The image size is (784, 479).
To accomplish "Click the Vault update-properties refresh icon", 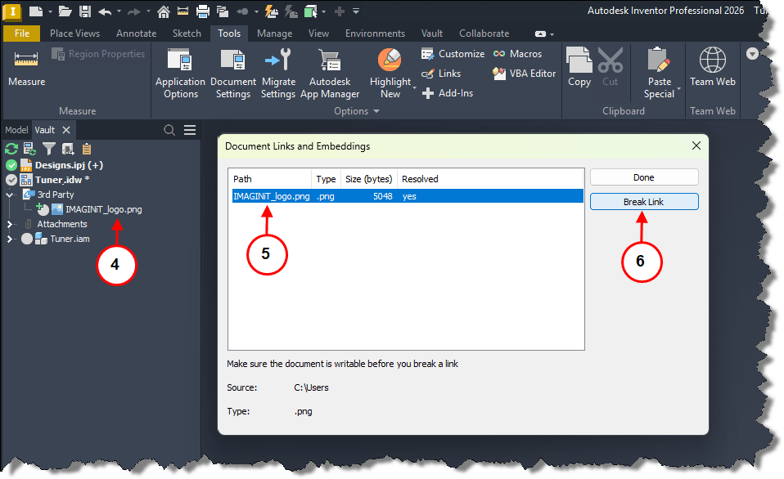I will coord(30,149).
